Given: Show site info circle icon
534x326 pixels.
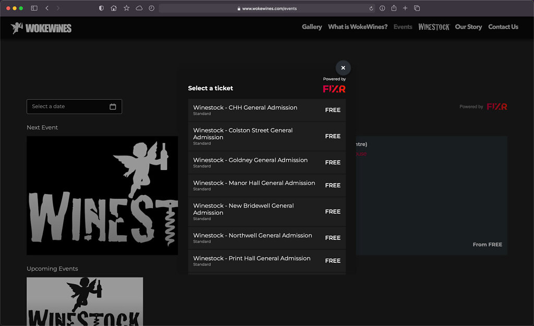Looking at the screenshot, I should coord(382,8).
